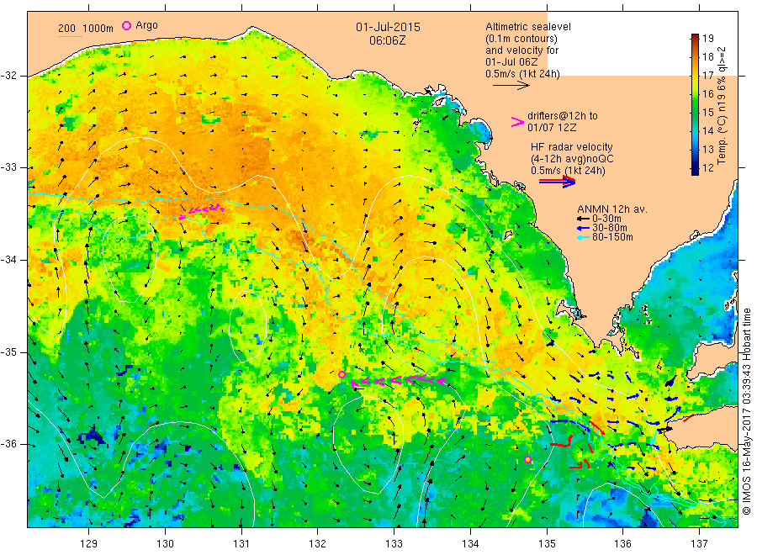
Task: Click the blue 30-80m ANMN arrow
Action: tap(583, 228)
